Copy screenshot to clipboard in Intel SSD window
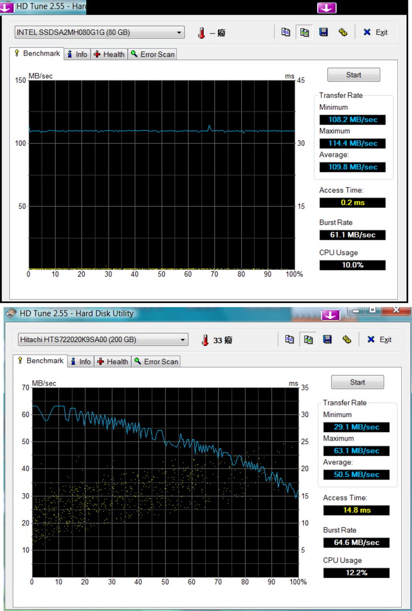Viewport: 412px width, 611px height. 305,32
